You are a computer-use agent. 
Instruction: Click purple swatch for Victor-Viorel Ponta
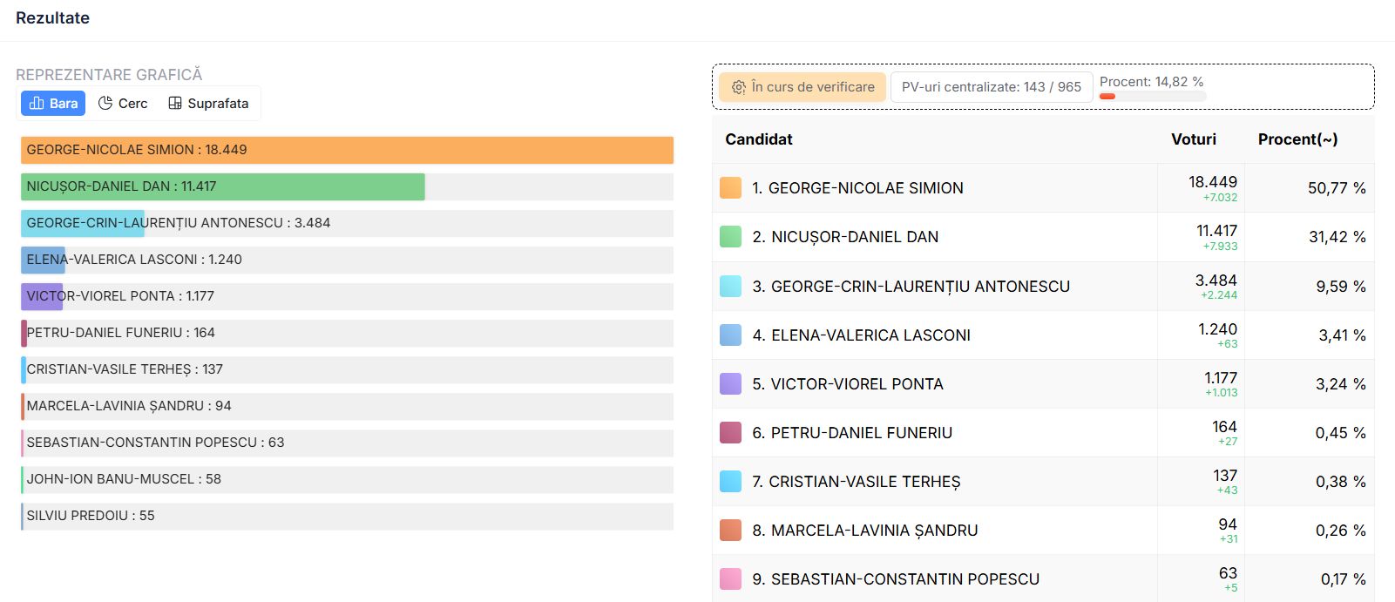point(731,384)
